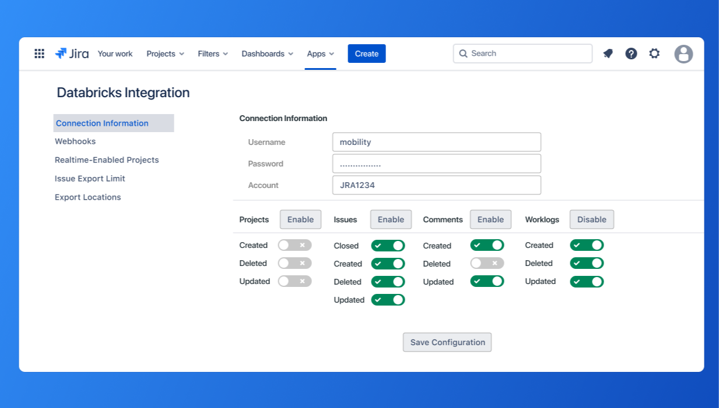The image size is (719, 408).
Task: Click the Databricks Integration heading
Action: [123, 93]
